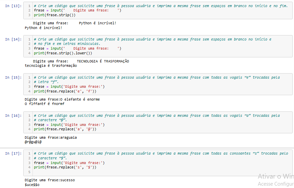
Task: Click the '$uce$$o' output text
Action: pos(32,185)
